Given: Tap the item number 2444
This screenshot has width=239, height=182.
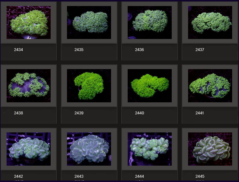Looking at the screenshot, I should click(139, 176).
